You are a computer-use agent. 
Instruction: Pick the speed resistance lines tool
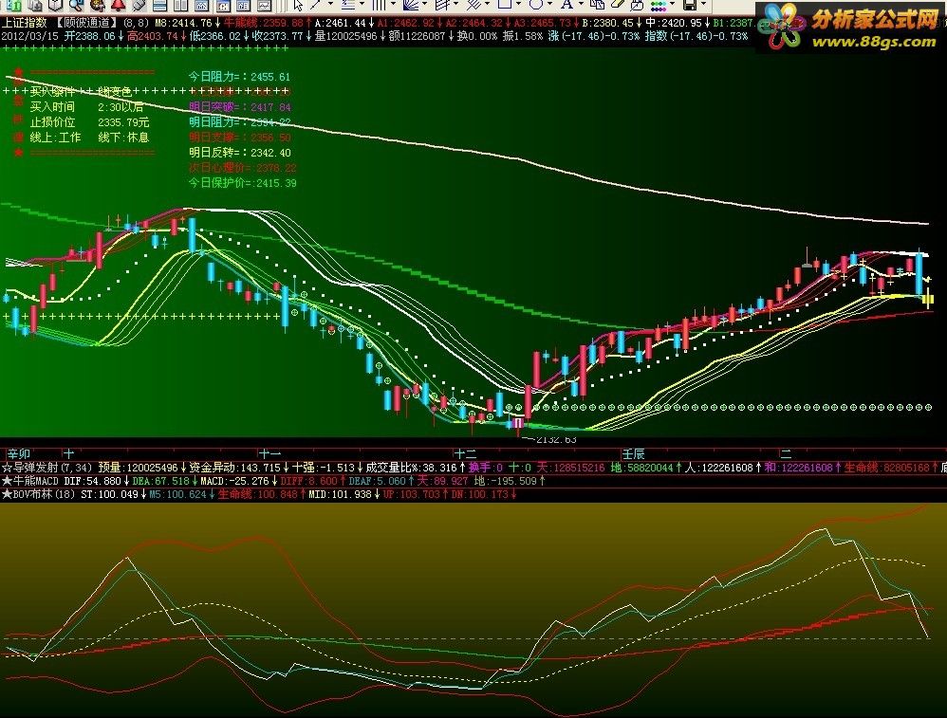[x=442, y=5]
